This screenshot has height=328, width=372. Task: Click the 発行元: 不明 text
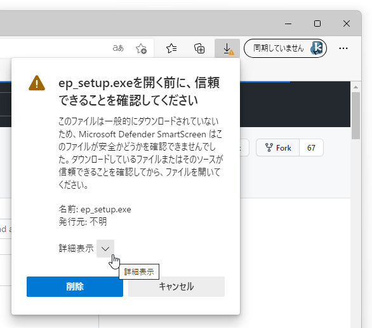tap(83, 222)
